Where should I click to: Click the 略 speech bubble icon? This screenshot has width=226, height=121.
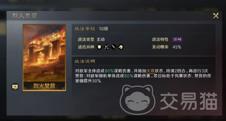(15, 87)
